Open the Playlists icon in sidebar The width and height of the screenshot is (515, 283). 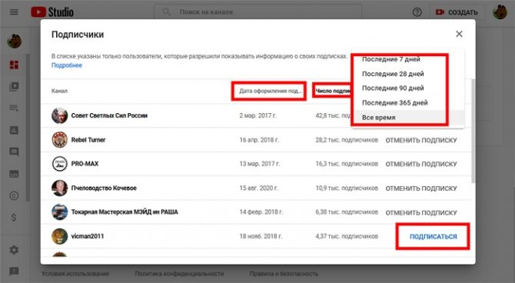[14, 108]
